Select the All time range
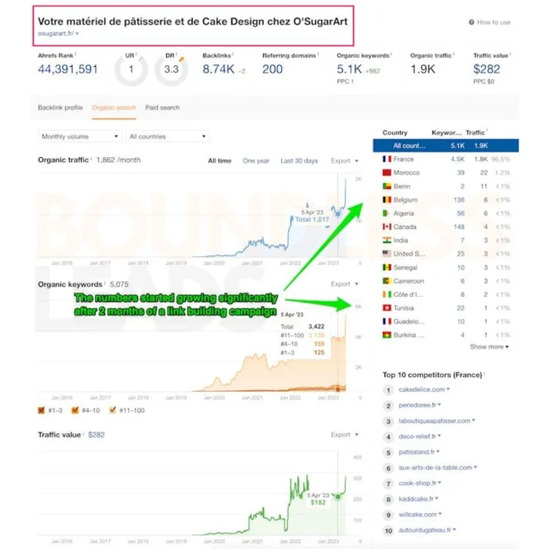The height and width of the screenshot is (549, 549). click(220, 160)
